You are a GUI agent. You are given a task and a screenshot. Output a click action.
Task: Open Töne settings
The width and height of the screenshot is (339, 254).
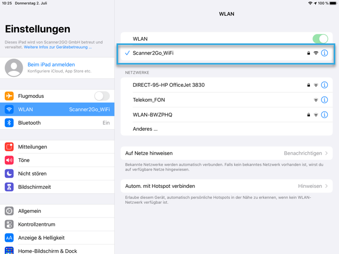[x=57, y=160]
